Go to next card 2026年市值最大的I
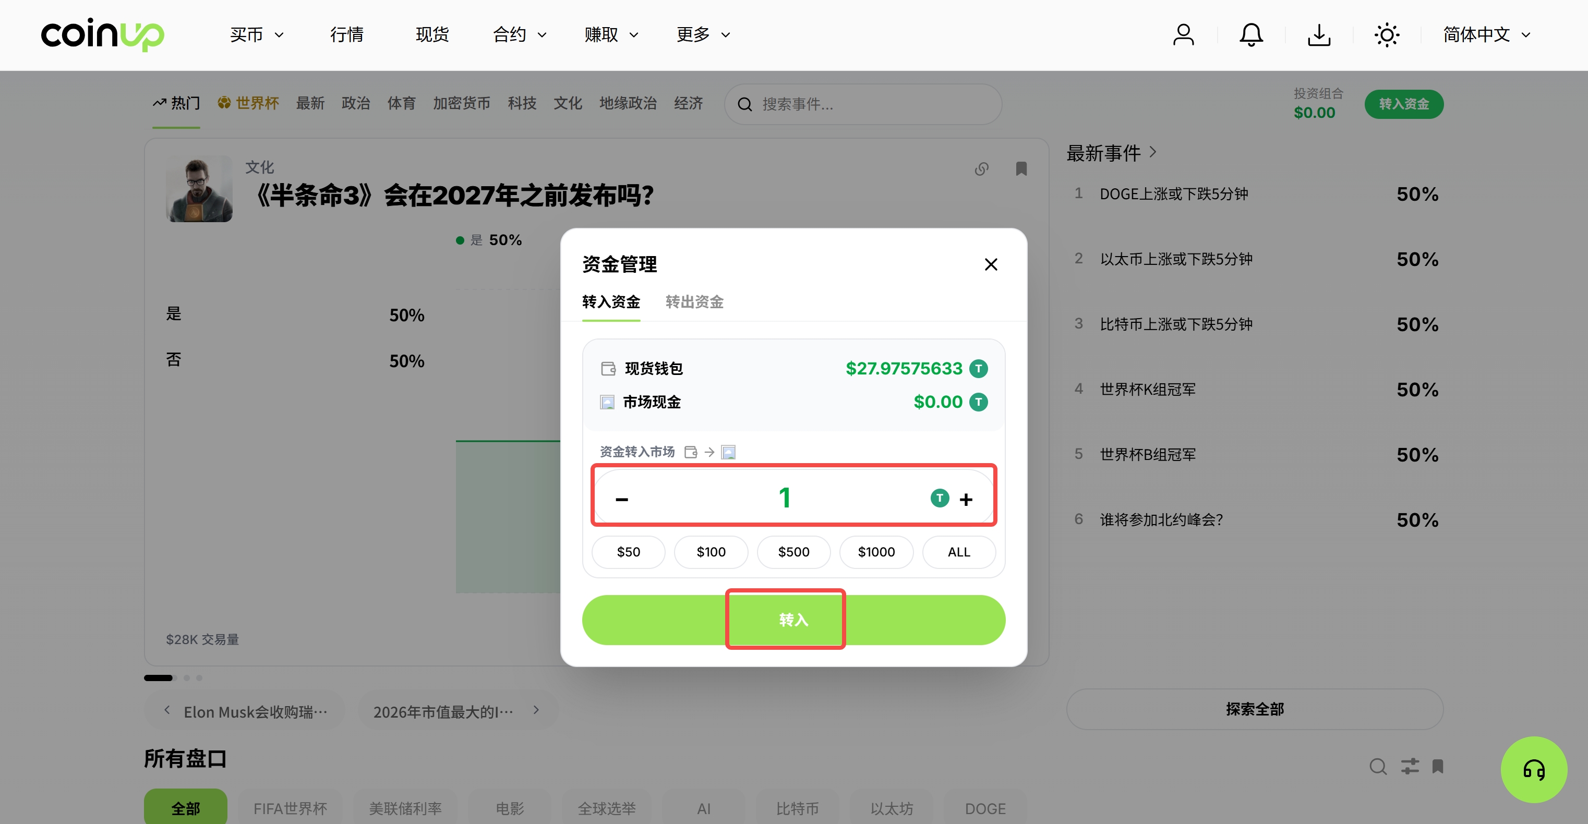1588x824 pixels. (536, 710)
